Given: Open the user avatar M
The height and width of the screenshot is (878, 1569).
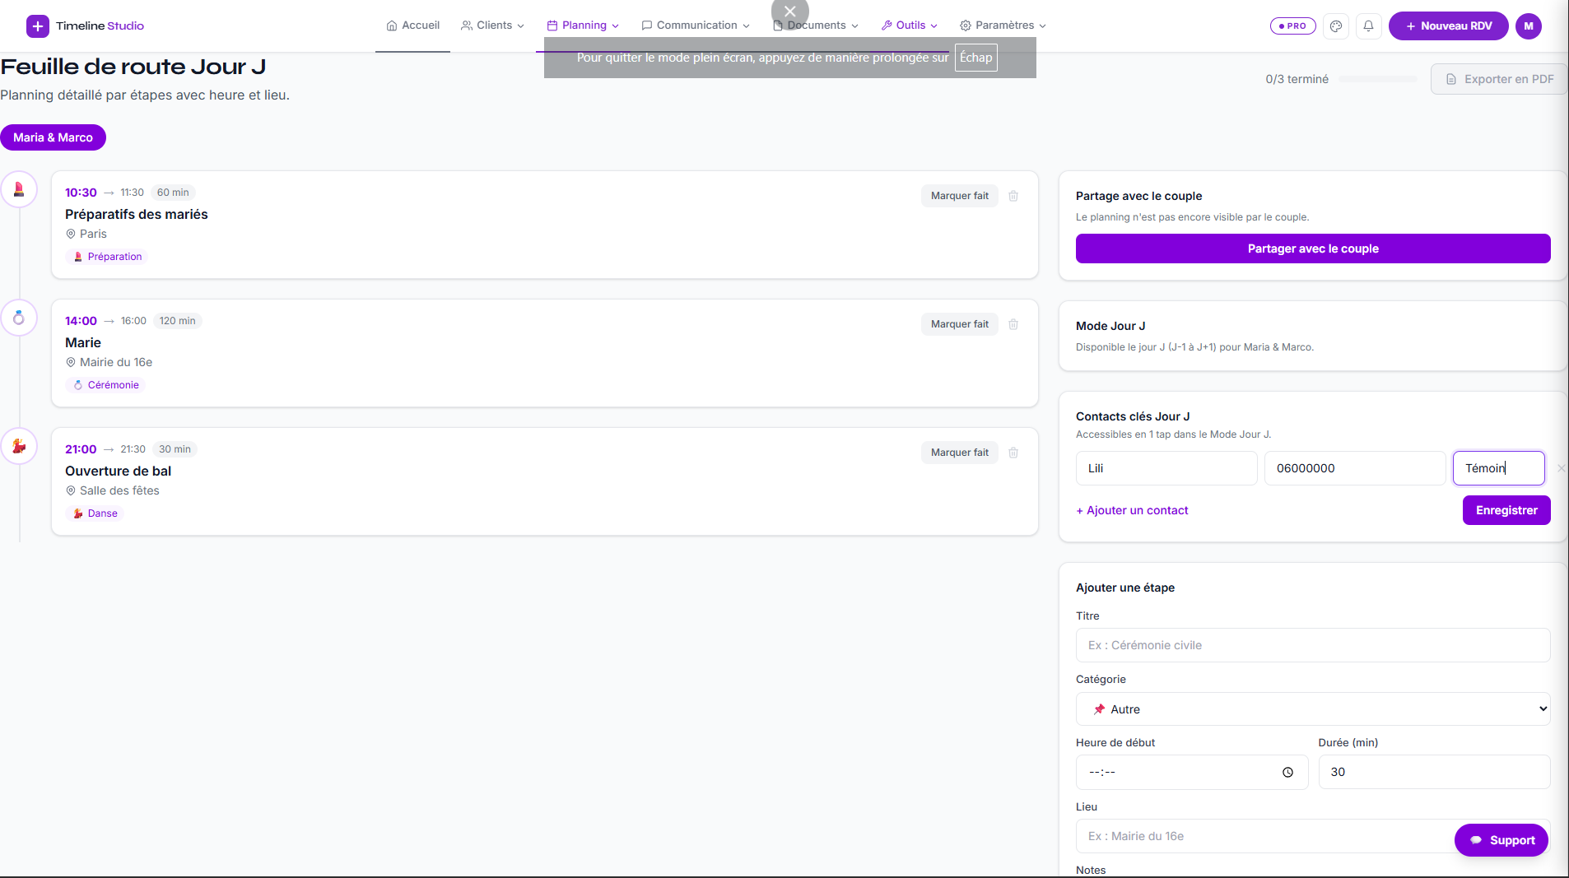Looking at the screenshot, I should (x=1529, y=26).
